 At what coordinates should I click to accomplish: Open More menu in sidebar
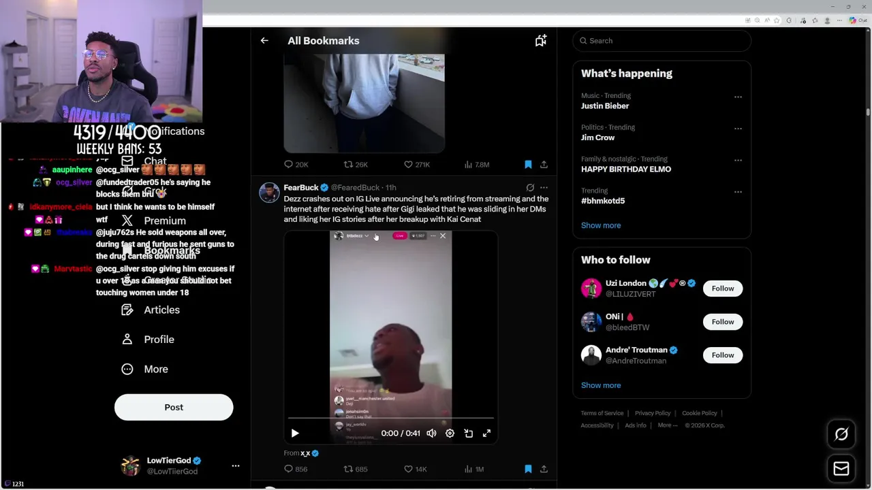145,369
